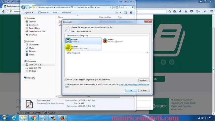Select Notepad from Recommended Programs
Image resolution: width=215 pixels, height=121 pixels.
point(84,47)
